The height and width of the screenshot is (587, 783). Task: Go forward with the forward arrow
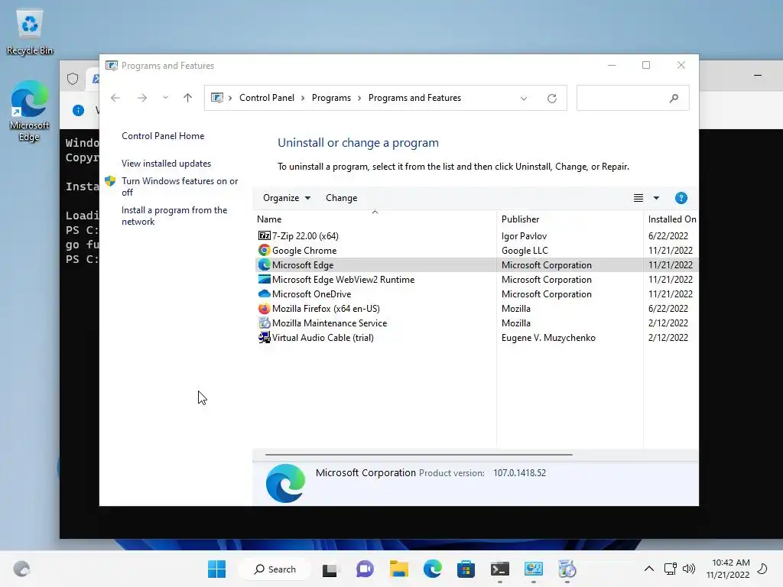(x=141, y=98)
